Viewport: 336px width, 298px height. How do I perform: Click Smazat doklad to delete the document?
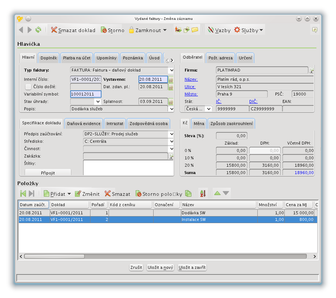point(73,30)
